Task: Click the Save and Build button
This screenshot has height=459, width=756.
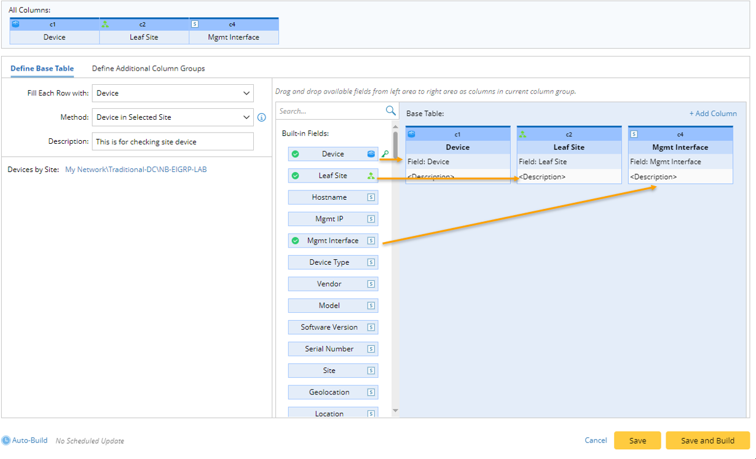Action: pos(707,441)
